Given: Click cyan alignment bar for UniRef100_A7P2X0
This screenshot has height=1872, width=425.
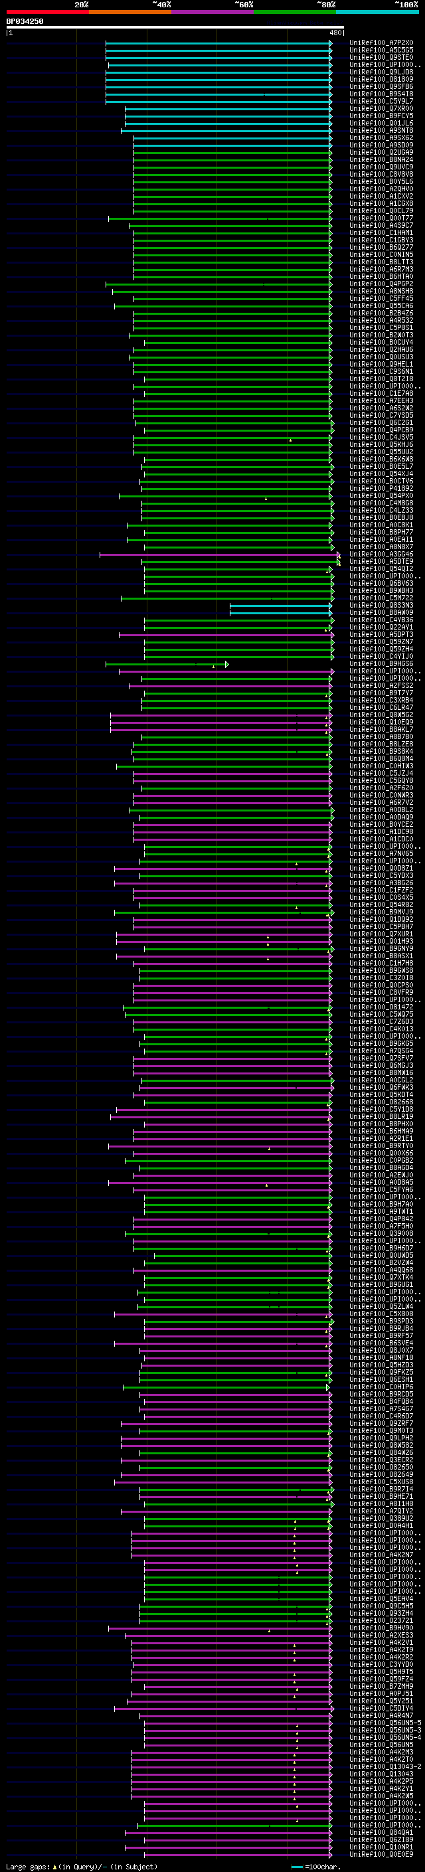Looking at the screenshot, I should click(x=218, y=43).
